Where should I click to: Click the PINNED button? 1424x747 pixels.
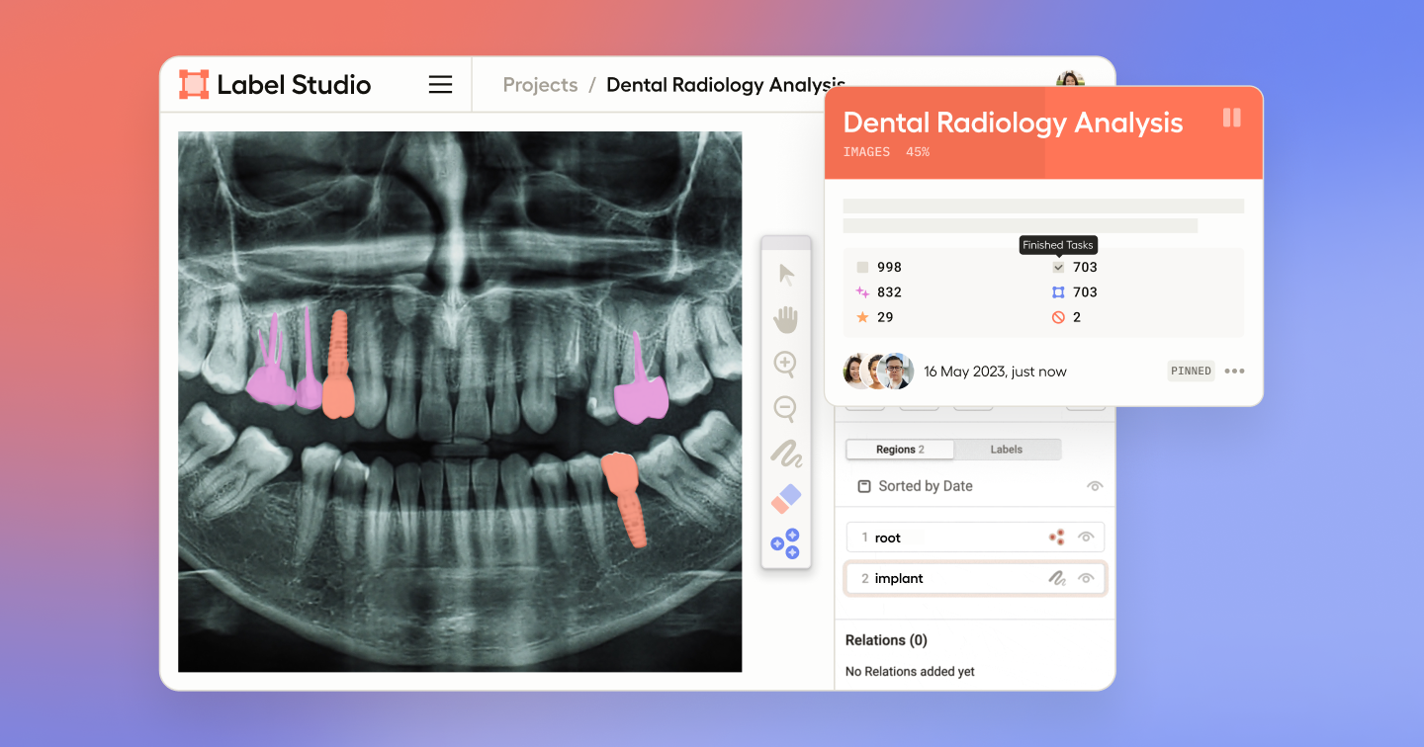(x=1191, y=371)
